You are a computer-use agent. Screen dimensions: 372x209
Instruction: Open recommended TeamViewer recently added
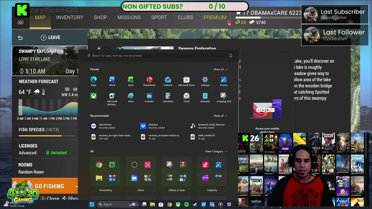pos(103,126)
